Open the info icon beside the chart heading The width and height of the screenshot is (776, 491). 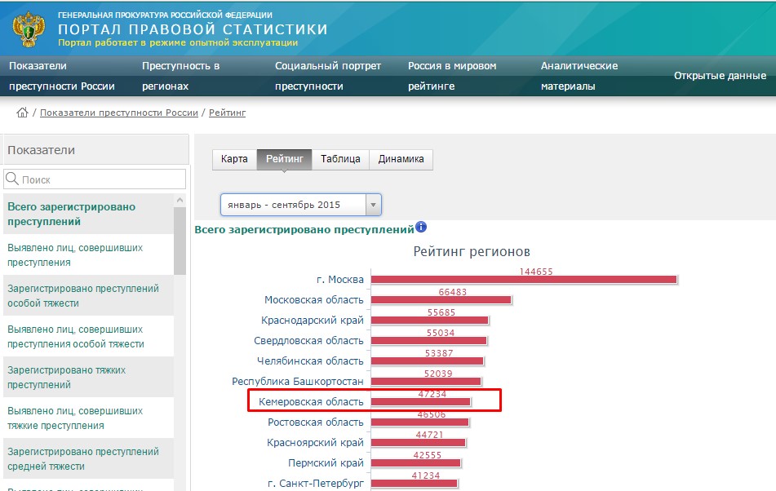pos(421,227)
